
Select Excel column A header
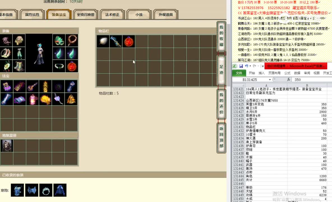pos(266,85)
